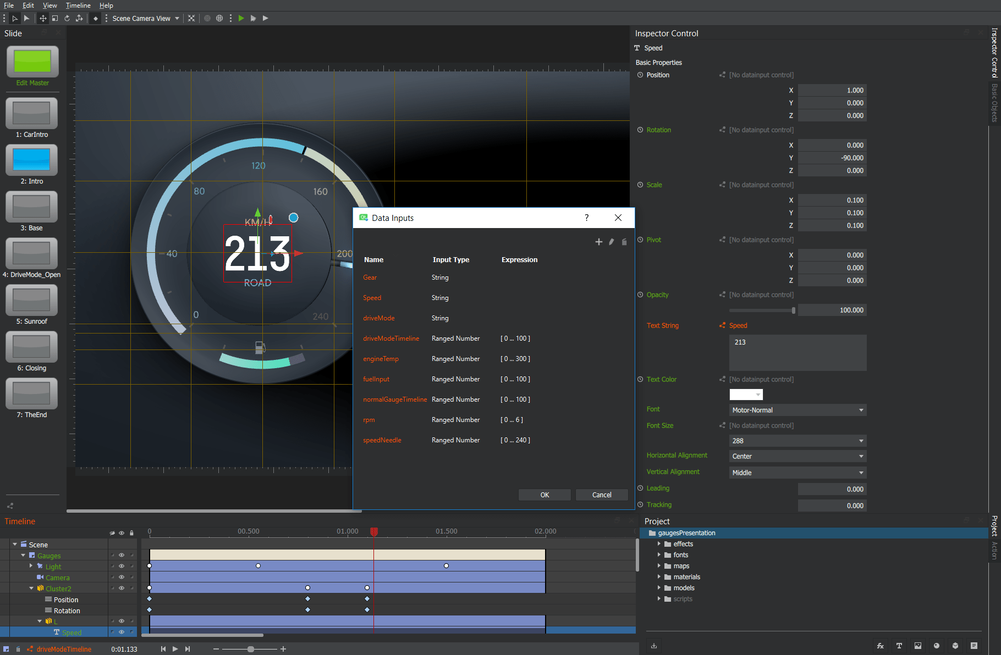Viewport: 1001px width, 655px height.
Task: Open the edit pencil in Data Inputs dialog
Action: 611,242
